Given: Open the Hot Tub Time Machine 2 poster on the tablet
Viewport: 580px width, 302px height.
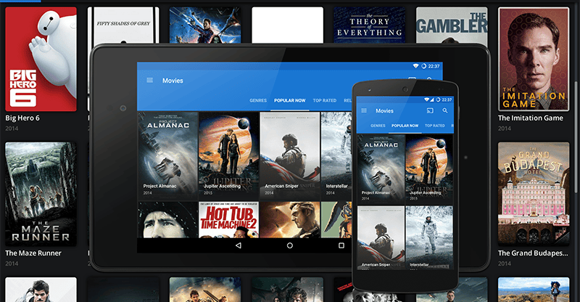Looking at the screenshot, I should click(228, 220).
